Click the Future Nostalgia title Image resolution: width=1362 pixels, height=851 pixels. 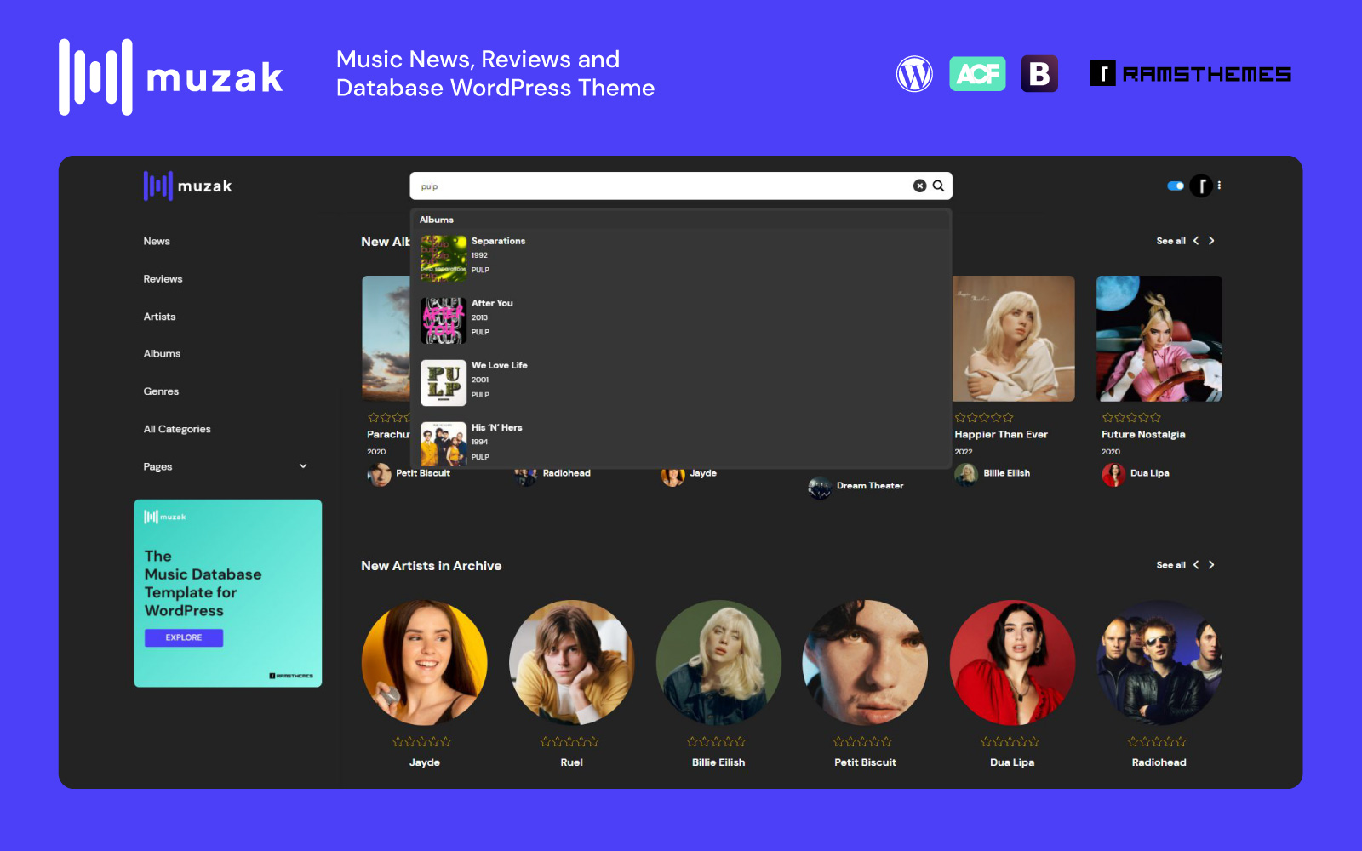point(1143,434)
